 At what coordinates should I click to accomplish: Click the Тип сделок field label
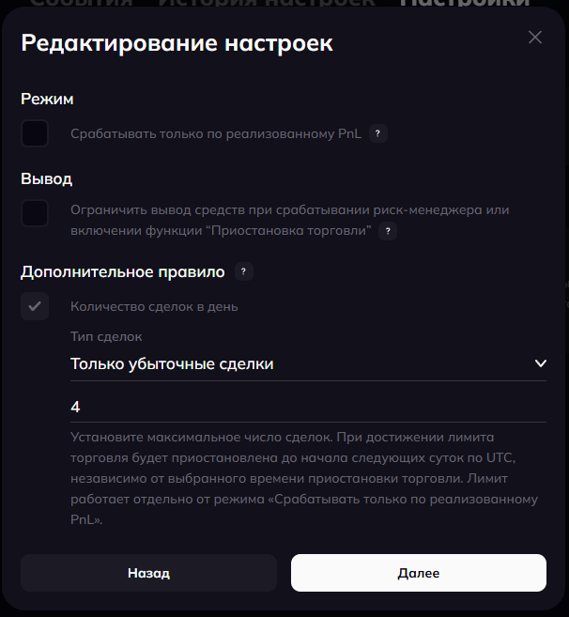pyautogui.click(x=105, y=336)
